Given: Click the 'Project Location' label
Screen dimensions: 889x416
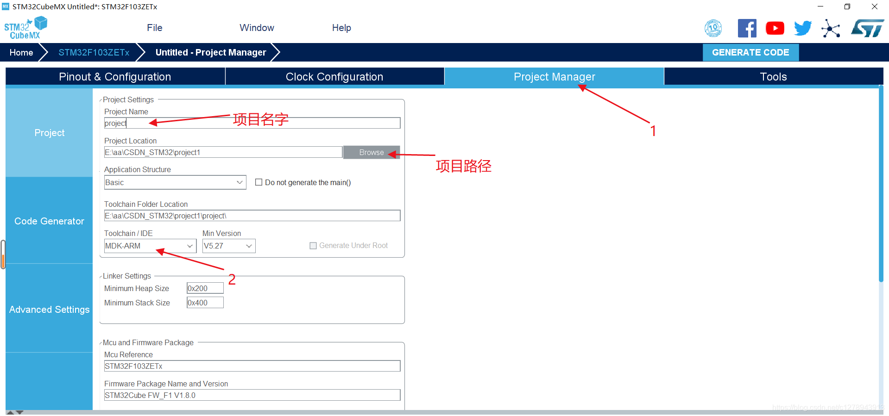Looking at the screenshot, I should coord(130,141).
